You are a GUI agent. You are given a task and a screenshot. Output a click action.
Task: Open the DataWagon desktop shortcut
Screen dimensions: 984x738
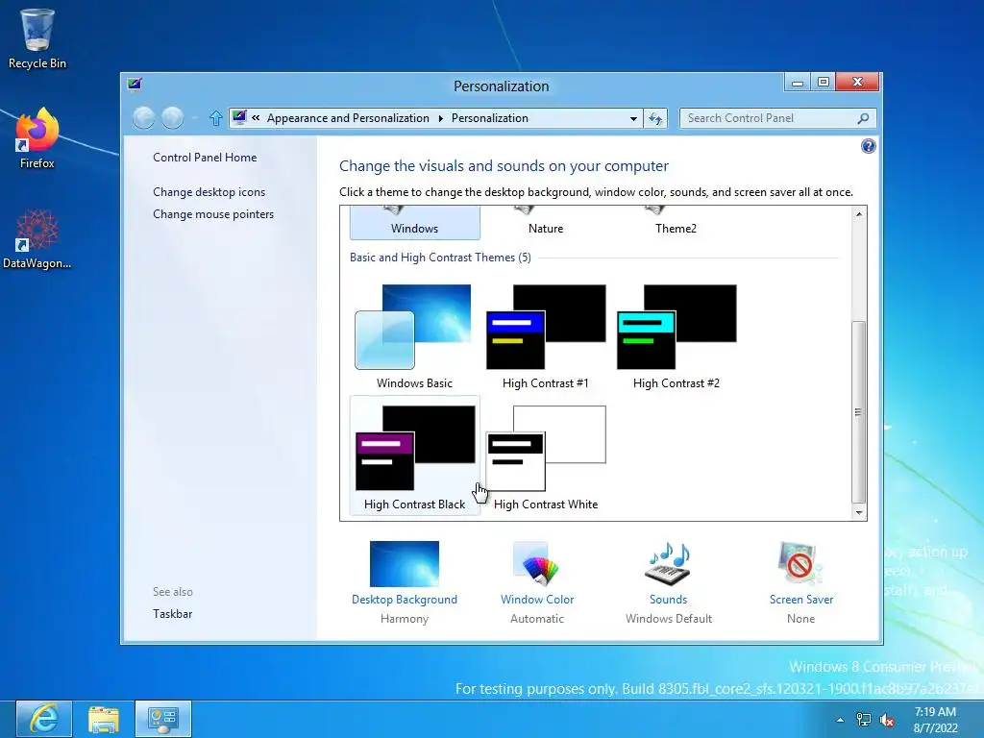point(37,239)
